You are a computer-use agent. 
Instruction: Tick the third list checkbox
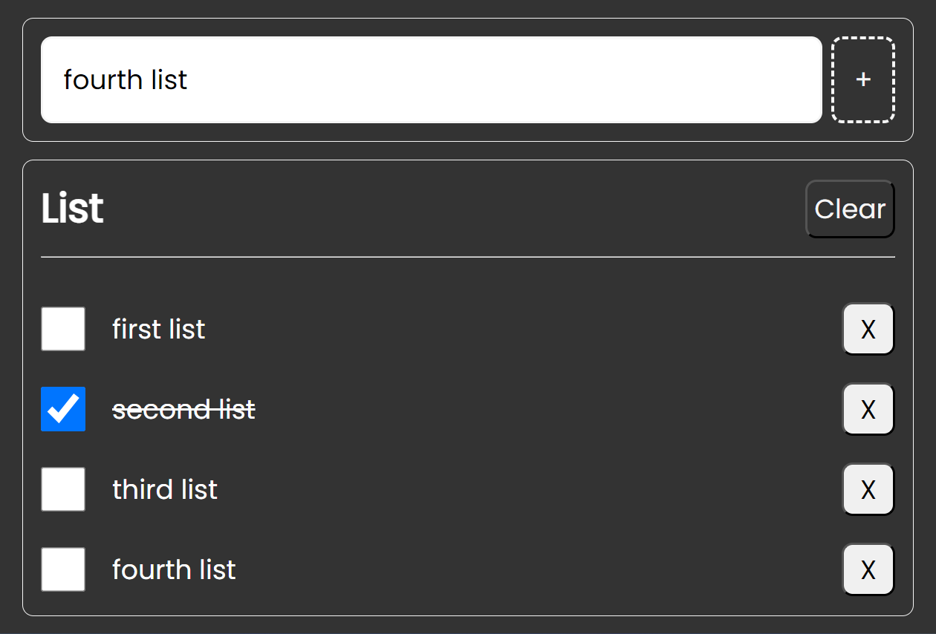[x=63, y=489]
